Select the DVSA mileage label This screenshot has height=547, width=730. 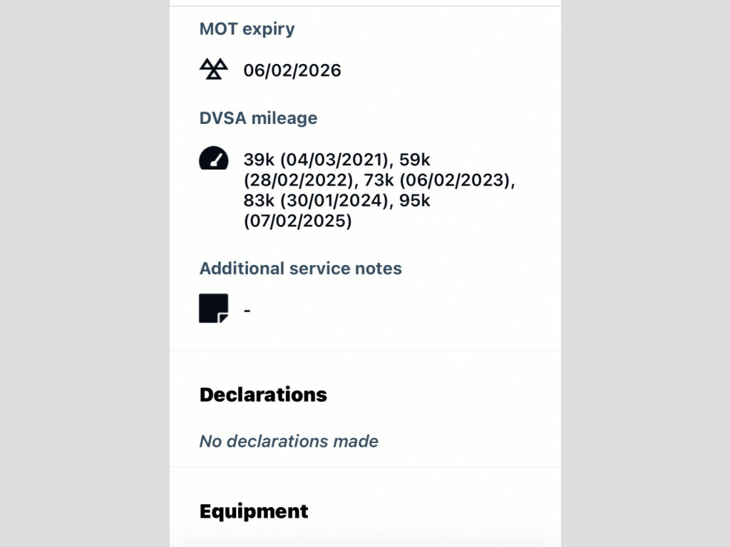[x=258, y=118]
